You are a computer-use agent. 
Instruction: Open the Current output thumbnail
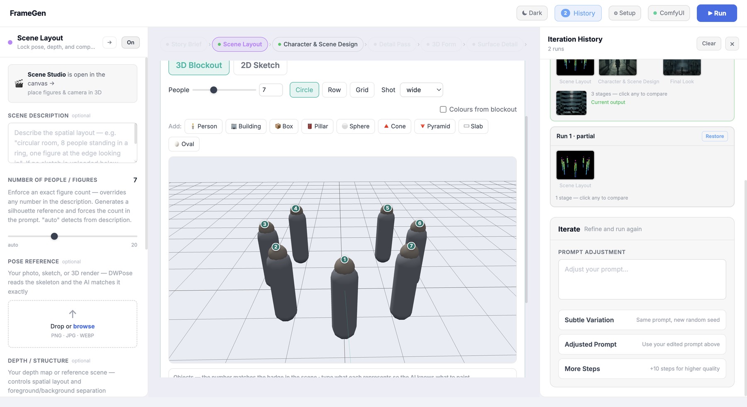click(571, 103)
